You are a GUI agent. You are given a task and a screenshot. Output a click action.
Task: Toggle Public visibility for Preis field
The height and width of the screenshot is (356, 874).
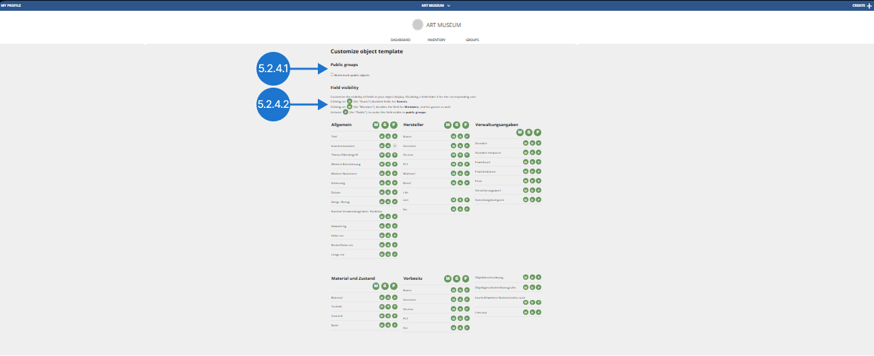tap(539, 181)
